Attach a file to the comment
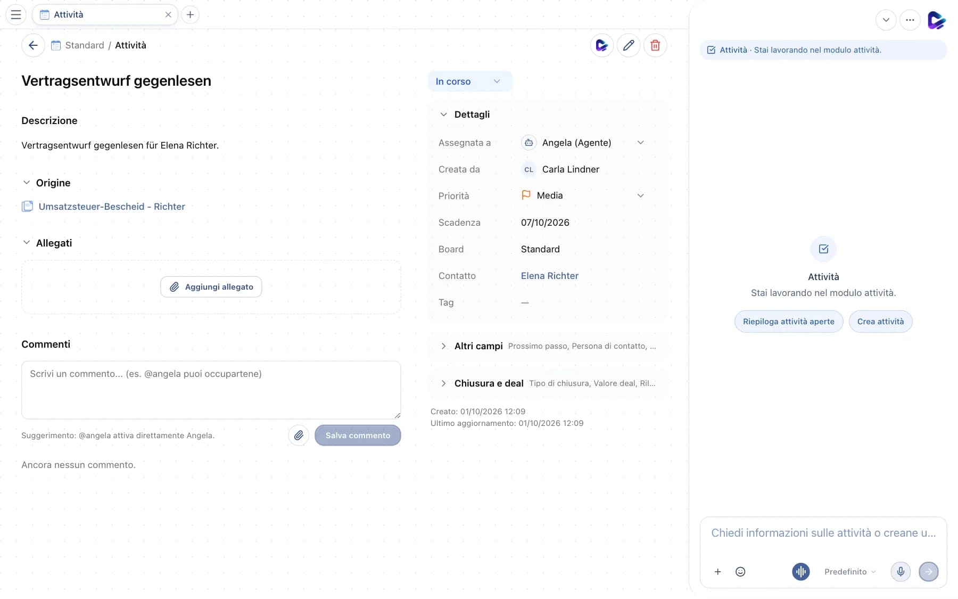 click(299, 435)
